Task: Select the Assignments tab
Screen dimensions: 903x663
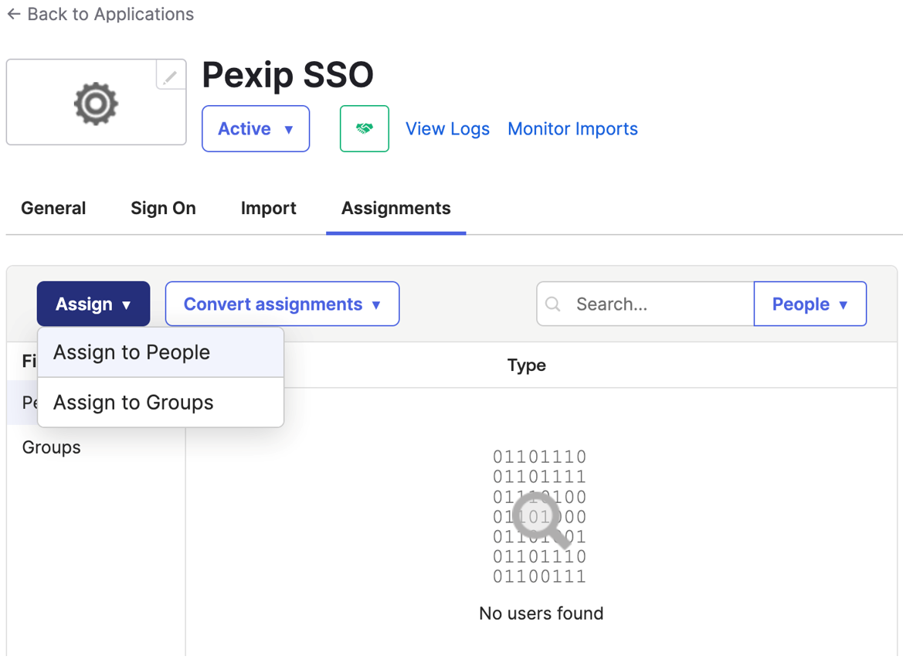Action: [395, 209]
